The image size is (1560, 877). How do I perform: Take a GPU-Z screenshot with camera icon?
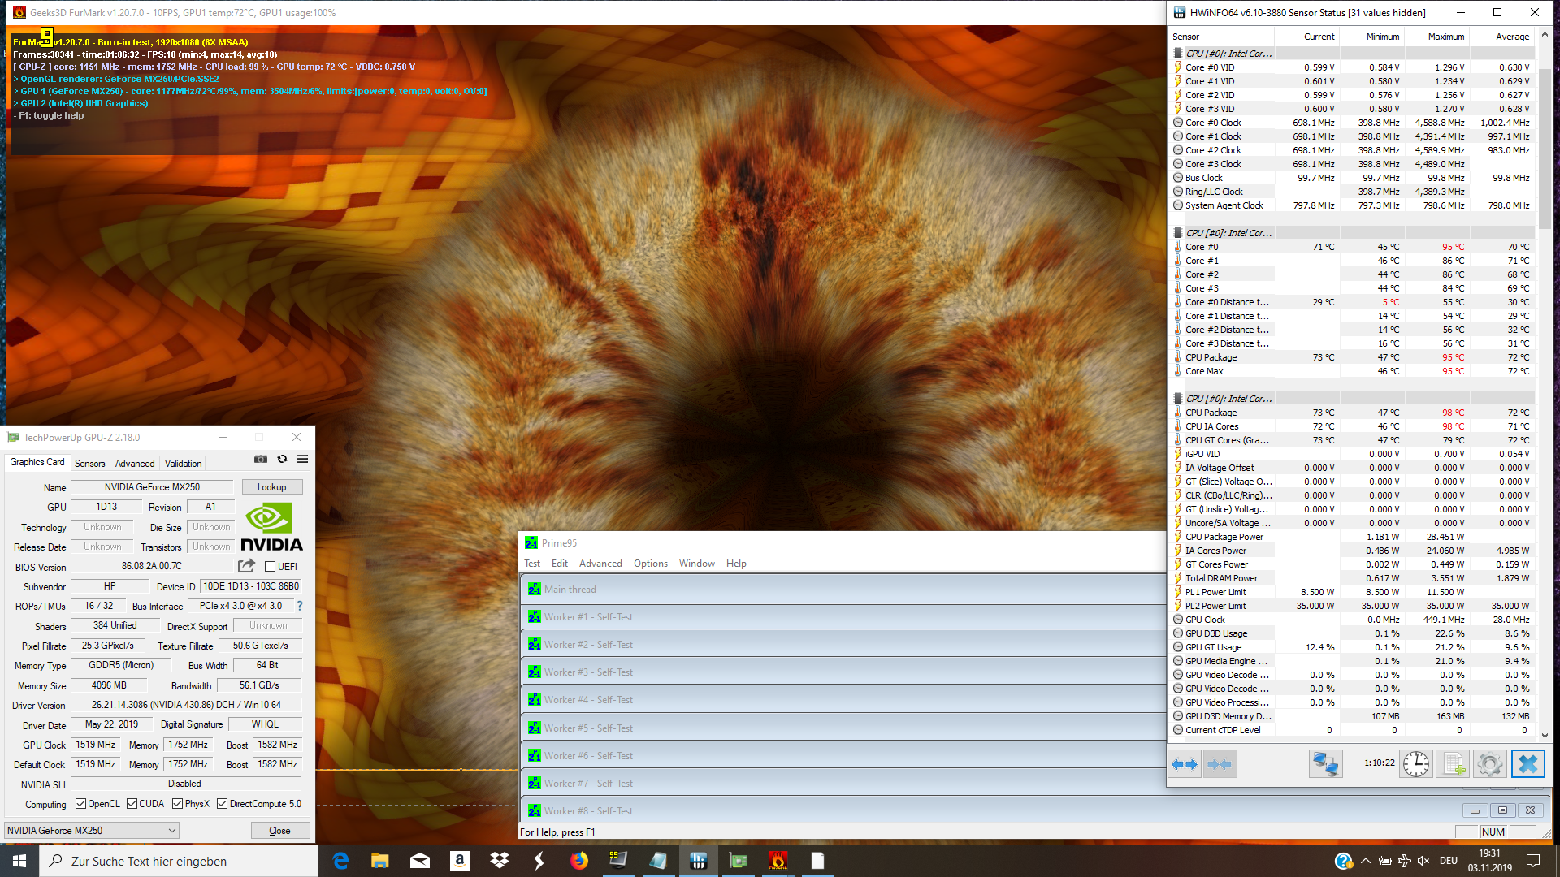click(x=261, y=460)
